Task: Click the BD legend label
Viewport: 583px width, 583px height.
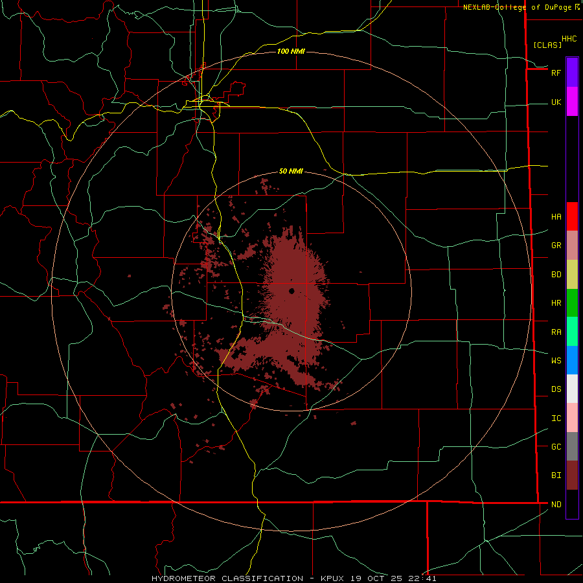Action: 556,275
